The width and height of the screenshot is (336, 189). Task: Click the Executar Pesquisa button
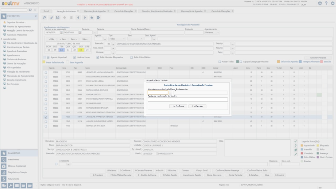click(x=318, y=57)
